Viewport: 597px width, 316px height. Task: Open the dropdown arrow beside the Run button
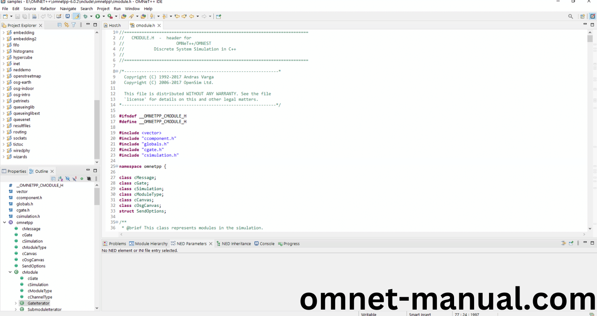pyautogui.click(x=103, y=16)
